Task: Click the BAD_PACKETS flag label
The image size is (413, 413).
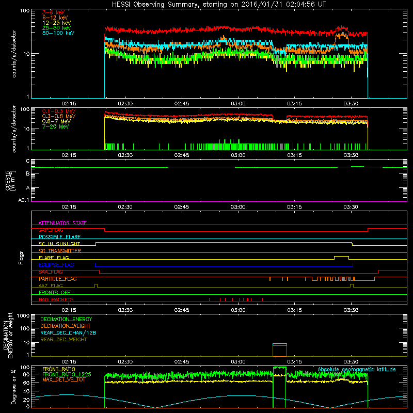Action: click(x=56, y=299)
